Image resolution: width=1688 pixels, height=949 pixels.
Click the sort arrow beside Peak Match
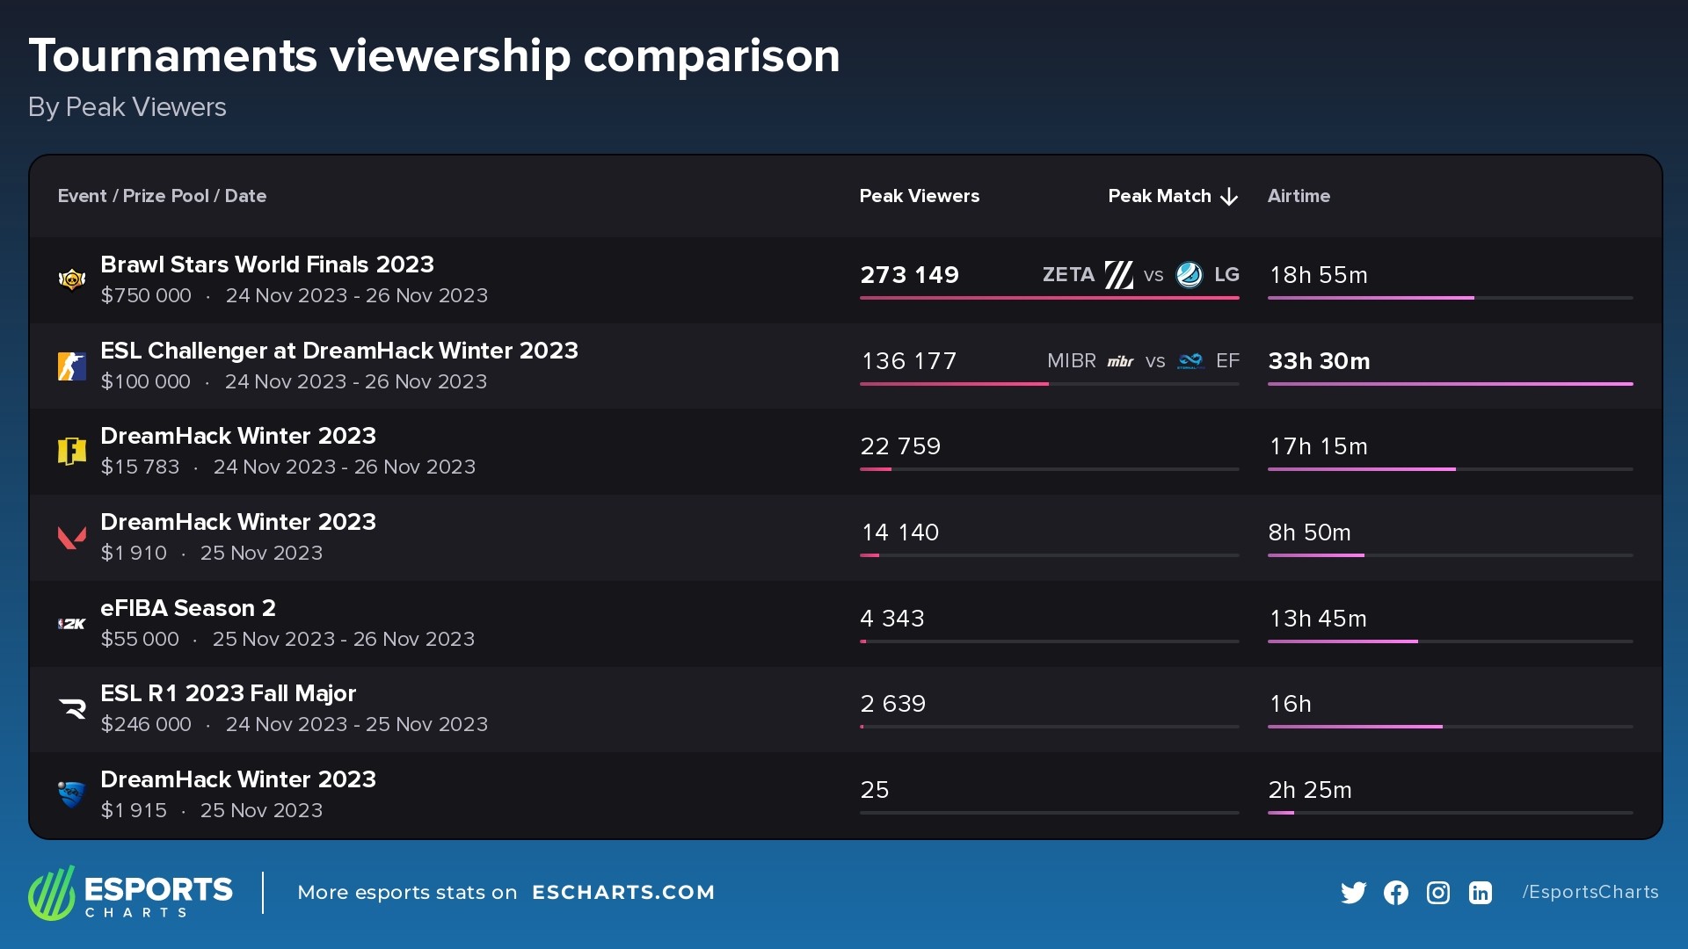(x=1229, y=197)
